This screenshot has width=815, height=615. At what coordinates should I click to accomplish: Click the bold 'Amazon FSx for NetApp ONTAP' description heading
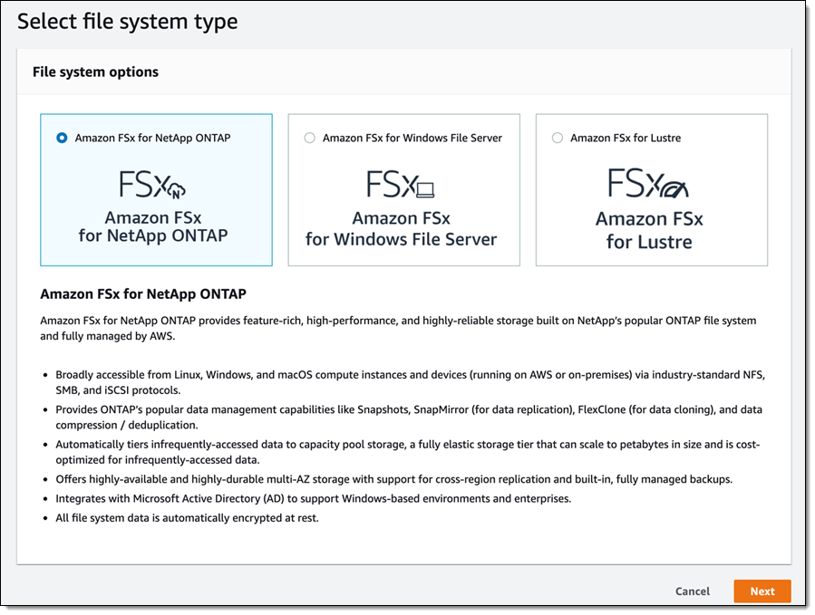143,294
